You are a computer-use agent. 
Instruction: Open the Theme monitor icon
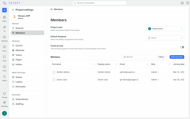point(4,94)
